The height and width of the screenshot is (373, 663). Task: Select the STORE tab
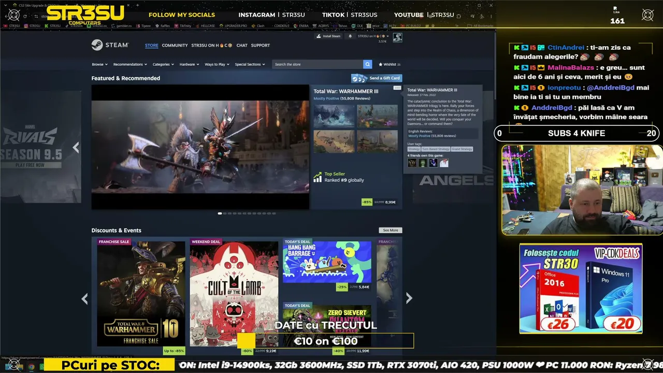[152, 46]
